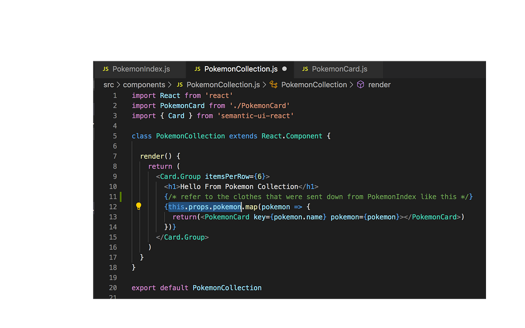Image resolution: width=525 pixels, height=328 pixels.
Task: Click 'export default' on line 20
Action: (x=160, y=288)
